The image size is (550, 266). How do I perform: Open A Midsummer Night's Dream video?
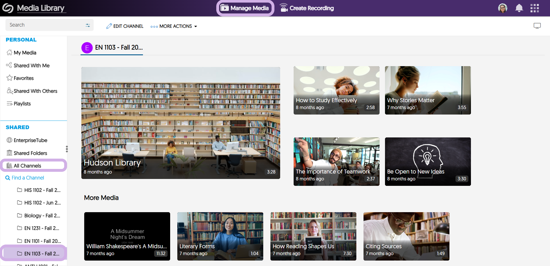(127, 236)
